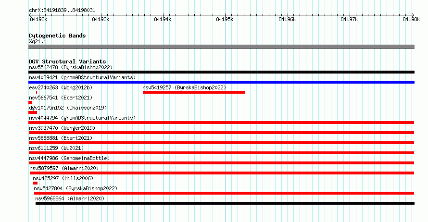This screenshot has width=428, height=222.
Task: Open variant label nsv5562478 (ByrskaBishop2022)
Action: (71, 67)
